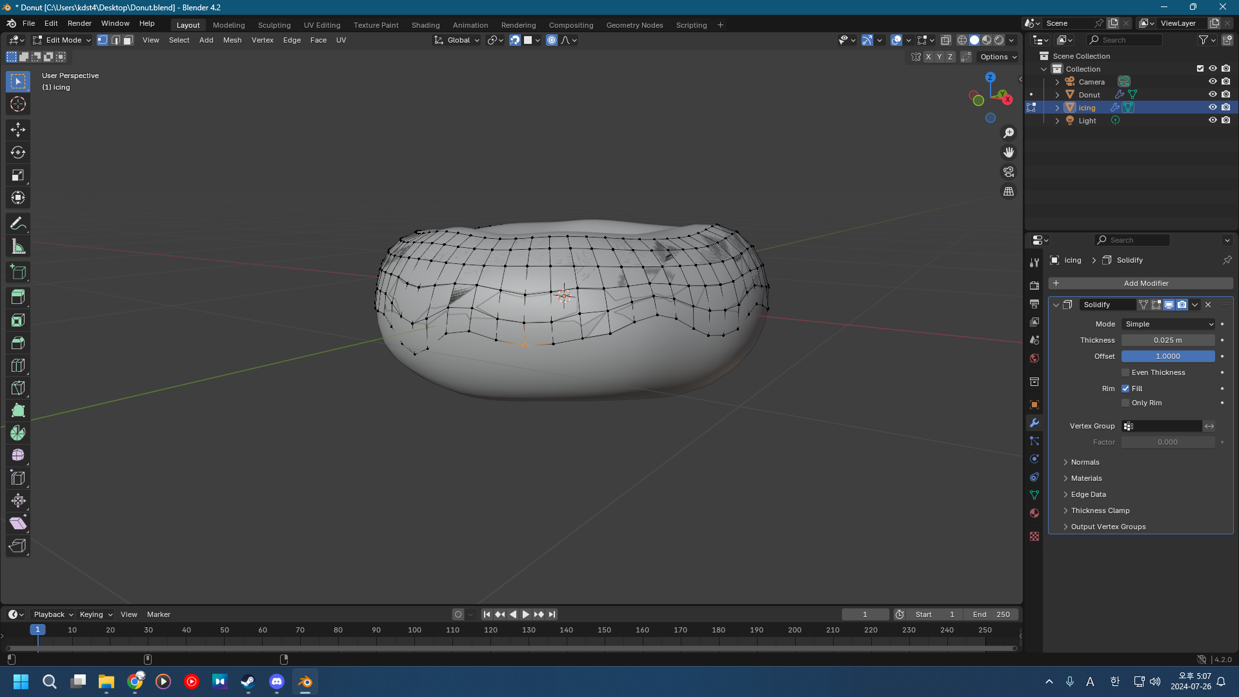Switch to face select mode

coord(128,40)
